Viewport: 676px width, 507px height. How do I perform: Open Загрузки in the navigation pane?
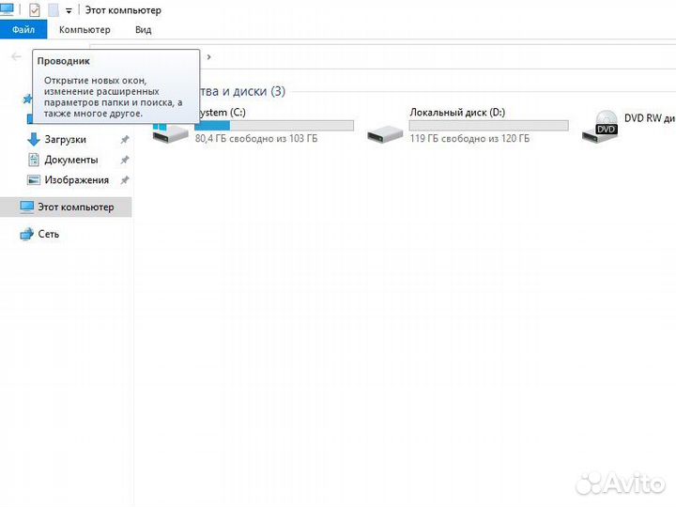(x=65, y=139)
